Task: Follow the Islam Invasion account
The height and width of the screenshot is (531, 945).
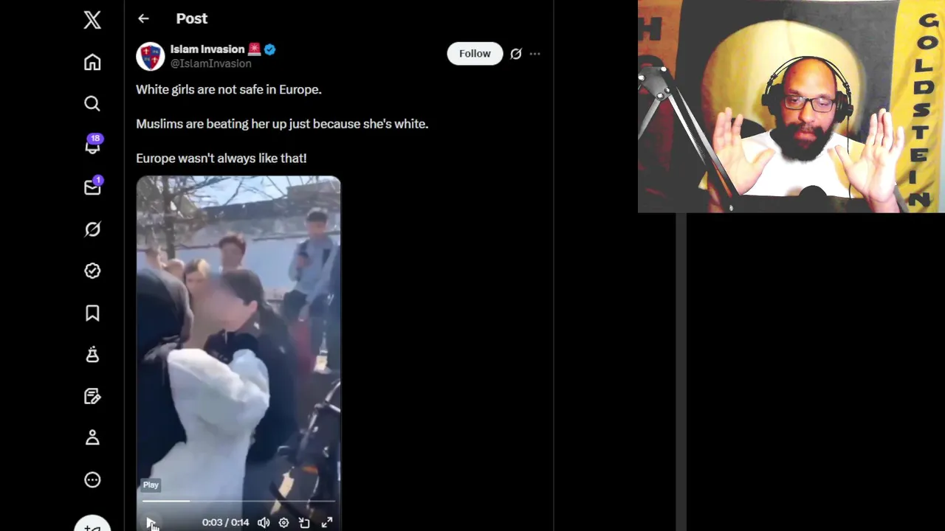Action: pos(475,53)
